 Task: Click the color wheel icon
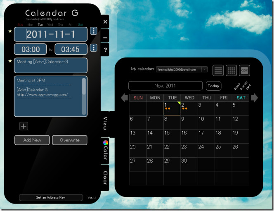[x=105, y=143]
